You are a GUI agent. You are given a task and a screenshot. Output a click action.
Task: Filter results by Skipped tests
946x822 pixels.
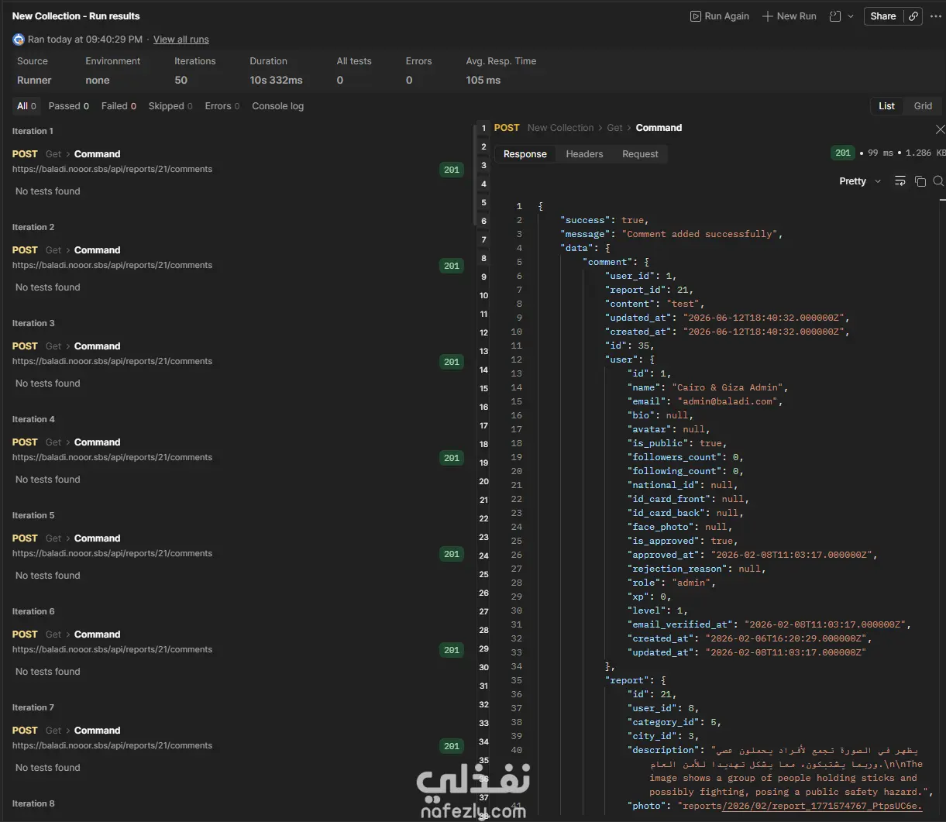pos(170,106)
